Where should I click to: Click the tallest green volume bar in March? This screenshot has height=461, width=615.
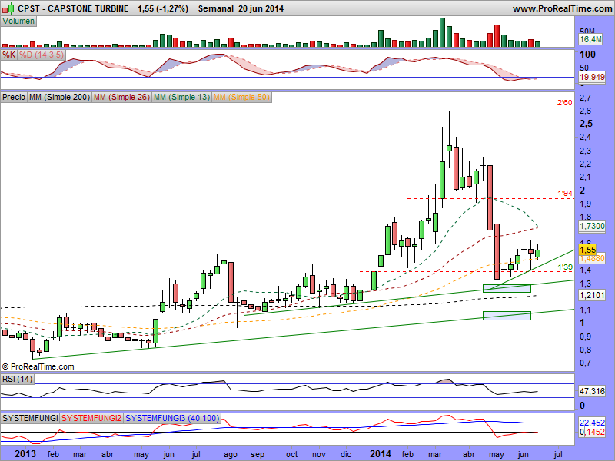(443, 32)
